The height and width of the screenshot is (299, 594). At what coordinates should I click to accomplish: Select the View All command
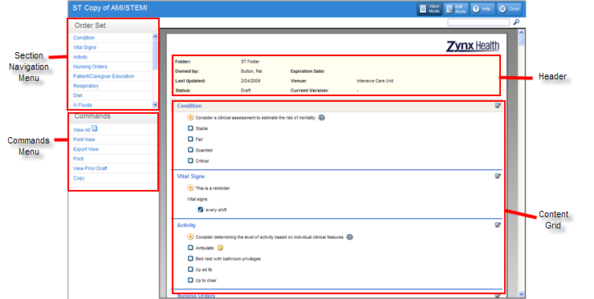81,130
